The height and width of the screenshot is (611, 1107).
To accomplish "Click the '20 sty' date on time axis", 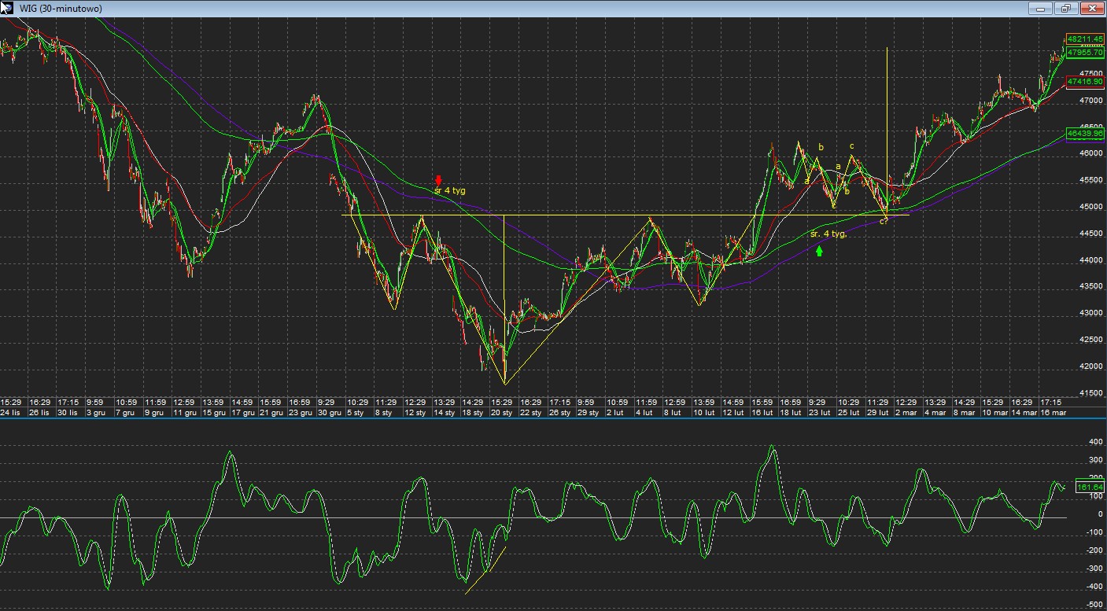I will [501, 412].
